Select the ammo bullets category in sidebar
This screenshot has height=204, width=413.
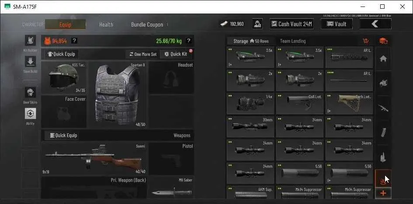(x=383, y=157)
